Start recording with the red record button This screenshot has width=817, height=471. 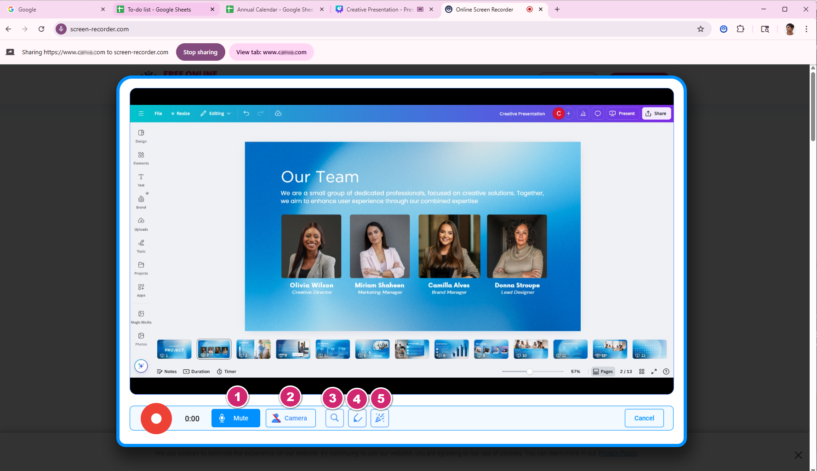pyautogui.click(x=156, y=419)
